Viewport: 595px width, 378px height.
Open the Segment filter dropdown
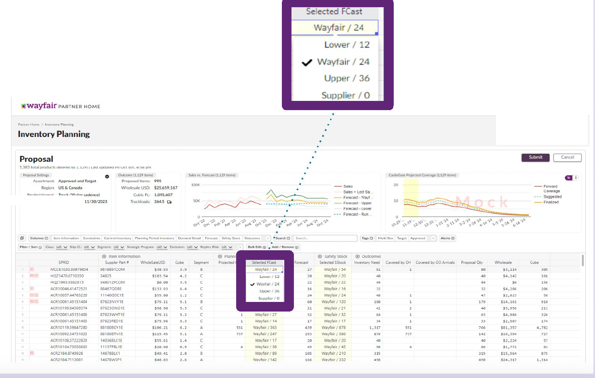[119, 247]
